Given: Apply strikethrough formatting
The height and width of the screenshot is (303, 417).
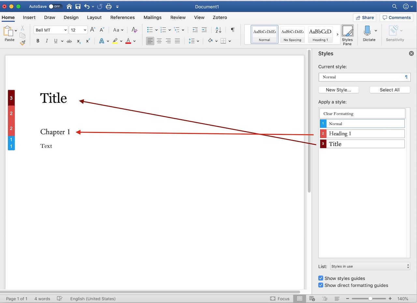Looking at the screenshot, I should click(69, 41).
